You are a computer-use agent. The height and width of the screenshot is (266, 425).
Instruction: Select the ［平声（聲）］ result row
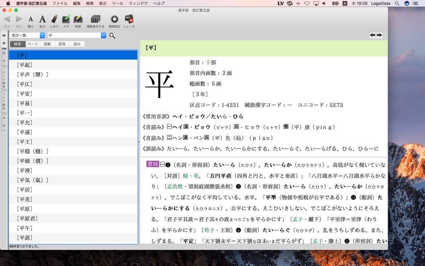click(x=73, y=74)
